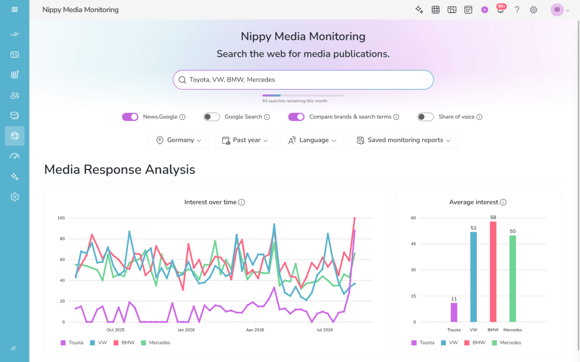This screenshot has width=580, height=362.
Task: Open the hamburger menu
Action: (x=15, y=10)
